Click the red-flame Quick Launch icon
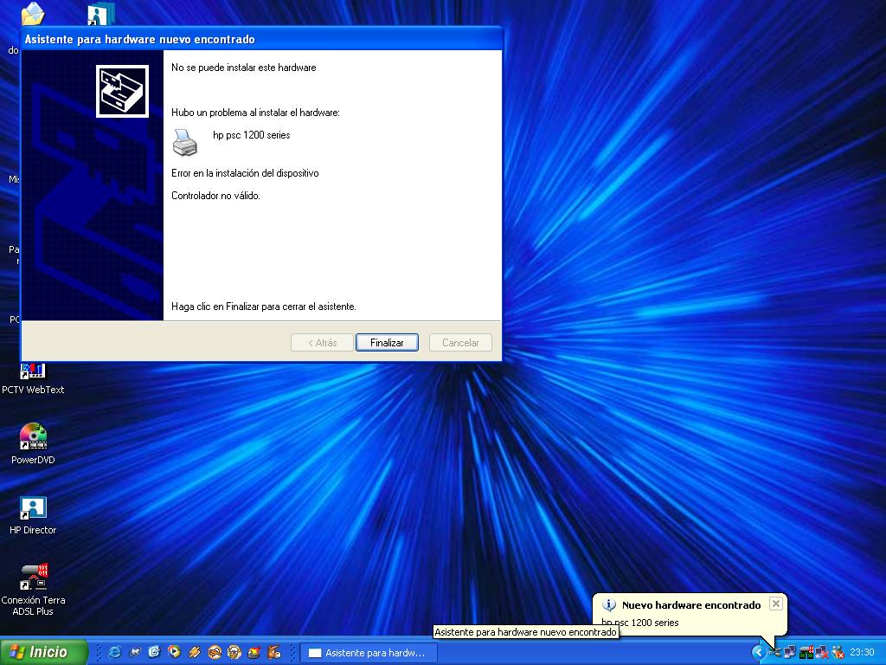886x665 pixels. tap(254, 652)
